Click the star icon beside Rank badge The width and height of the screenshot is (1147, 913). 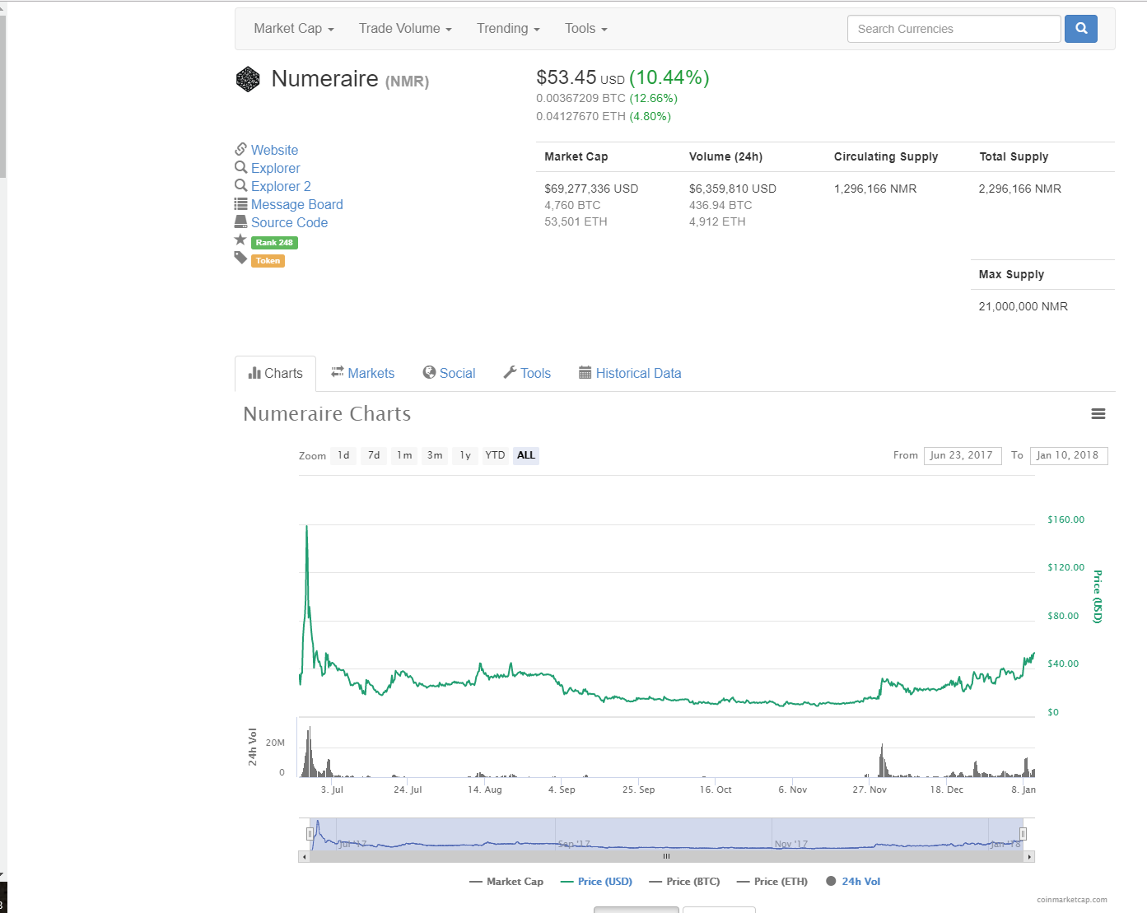click(240, 240)
